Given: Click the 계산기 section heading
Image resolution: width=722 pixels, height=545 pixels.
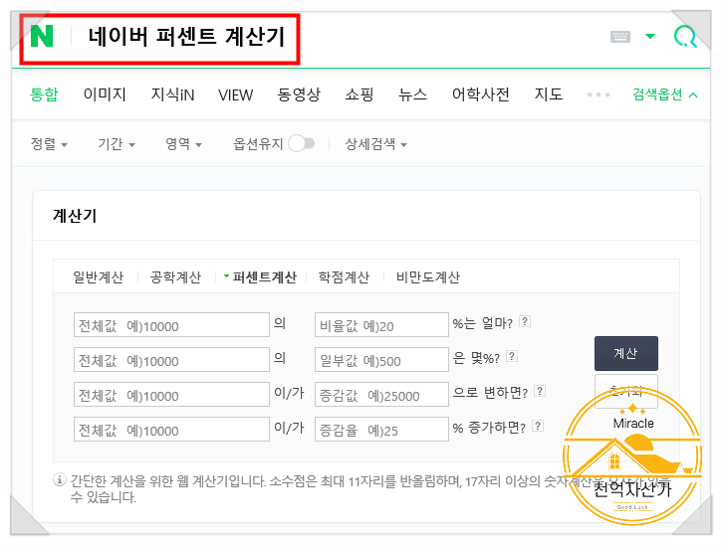Looking at the screenshot, I should click(x=75, y=215).
